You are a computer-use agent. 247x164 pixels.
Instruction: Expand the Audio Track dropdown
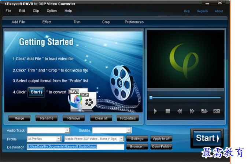point(67,130)
